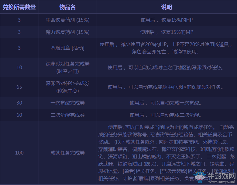Select item name '一次觉醒完成券'
The width and height of the screenshot is (237, 185).
tap(67, 103)
